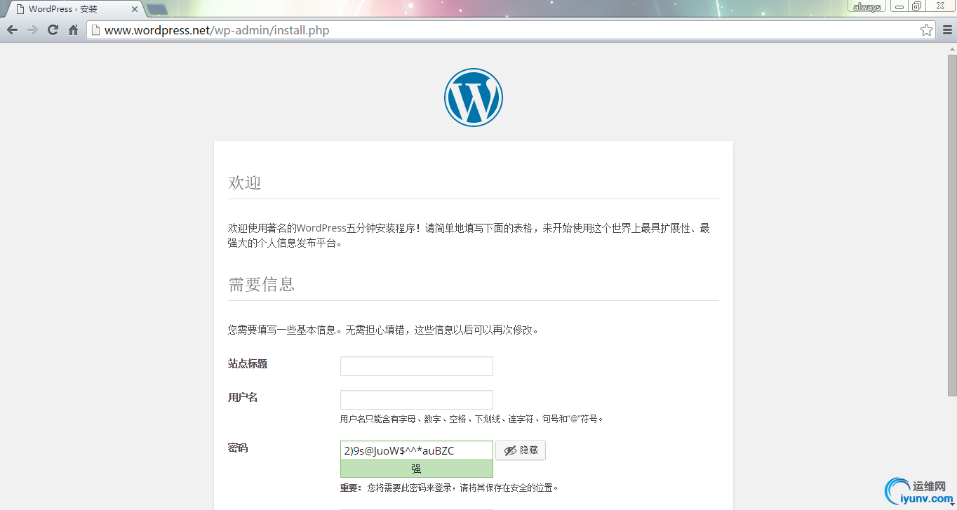Click the 用户名 label
Screen dimensions: 957x510
click(243, 397)
